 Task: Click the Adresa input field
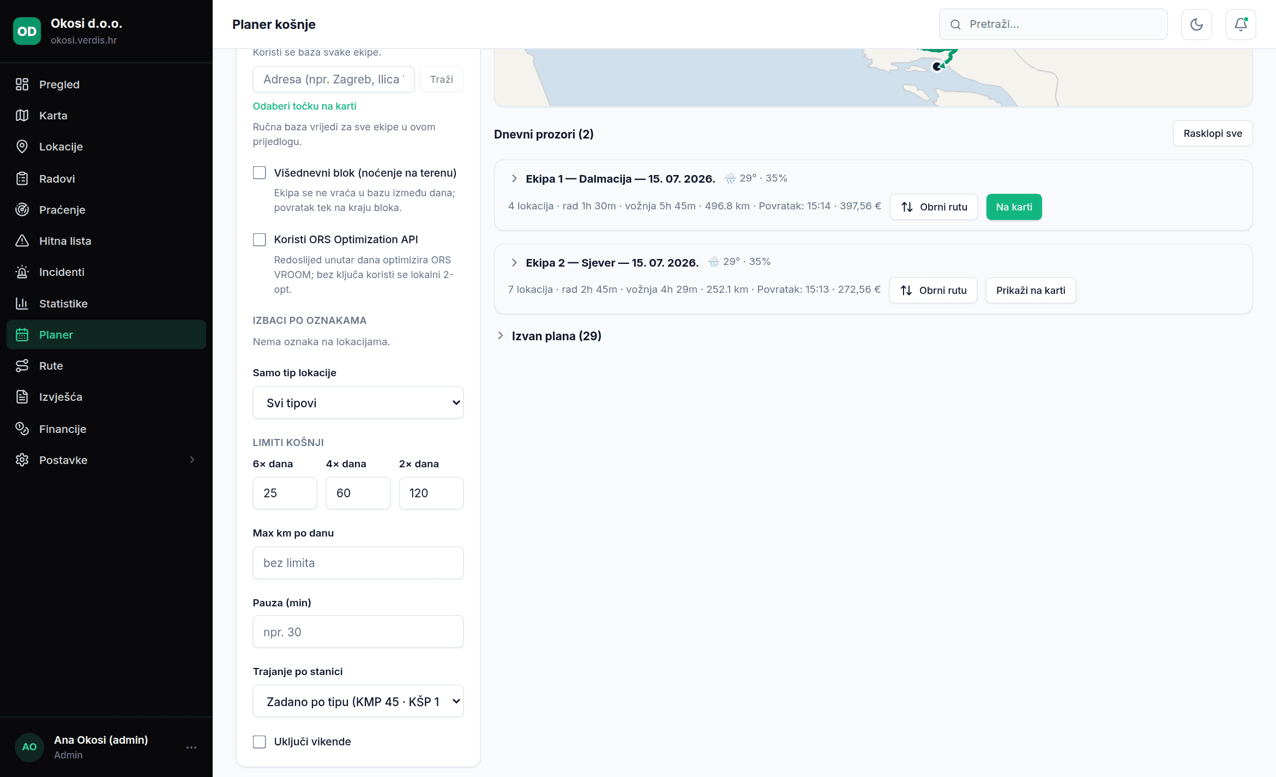[x=334, y=79]
